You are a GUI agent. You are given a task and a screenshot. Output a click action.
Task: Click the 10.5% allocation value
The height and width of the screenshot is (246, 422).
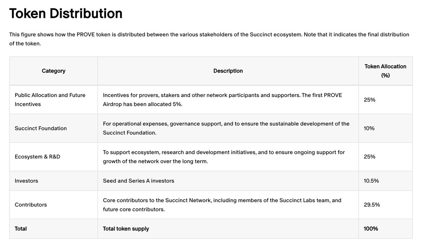371,181
